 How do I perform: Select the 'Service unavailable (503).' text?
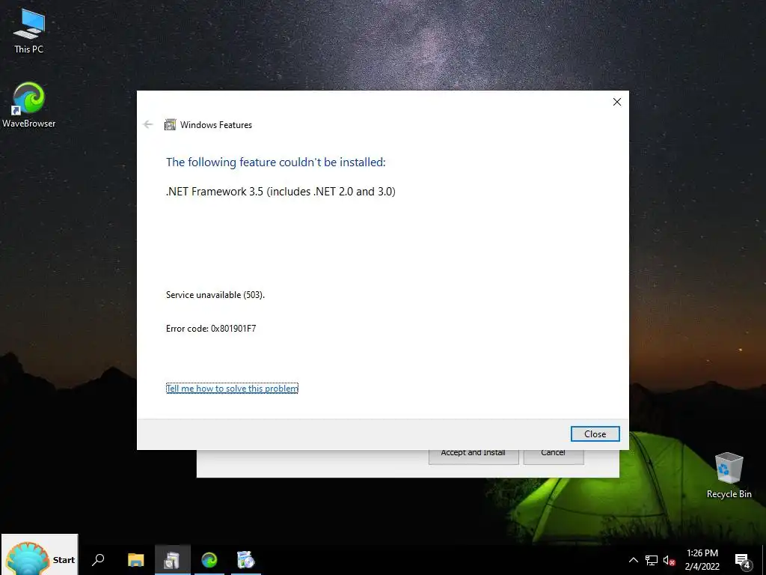pyautogui.click(x=215, y=295)
